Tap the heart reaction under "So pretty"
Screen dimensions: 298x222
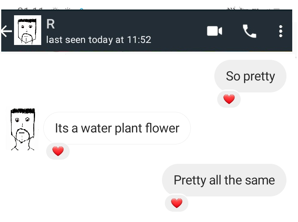[x=229, y=99]
